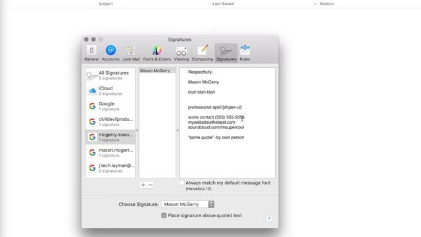
Task: Select the Signatures preferences tab
Action: click(x=226, y=53)
